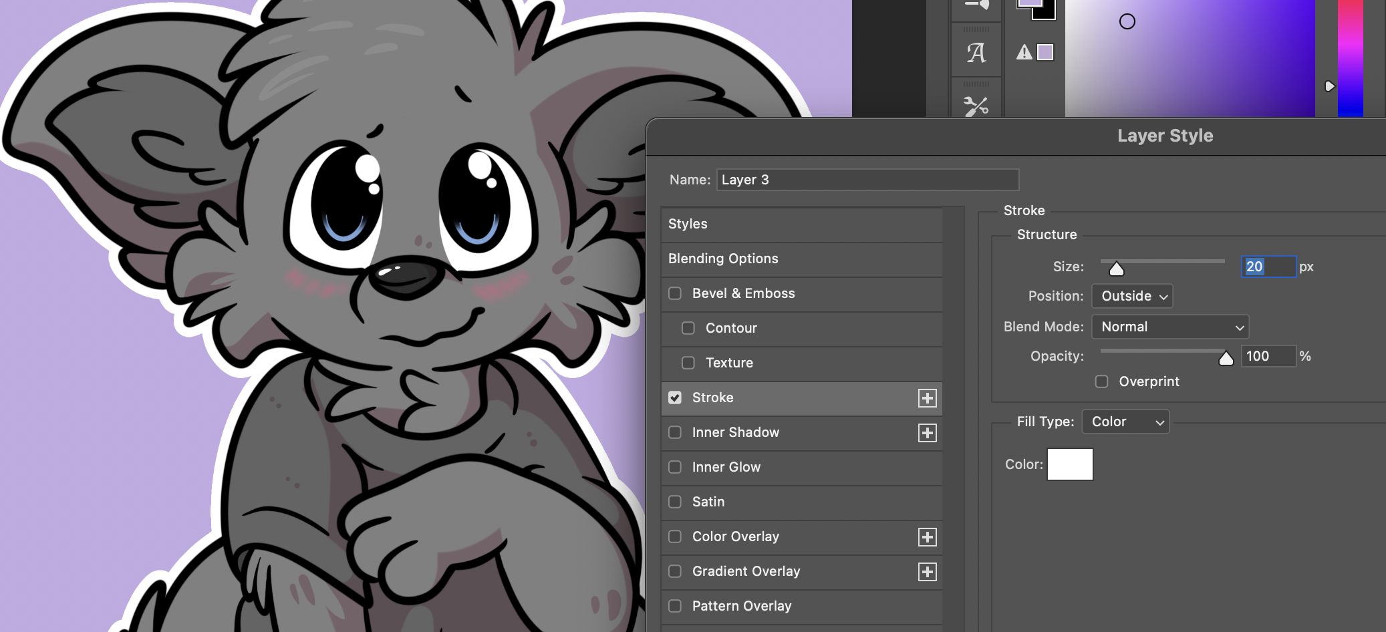Uncheck the Stroke effect checkbox
This screenshot has height=632, width=1386.
[675, 398]
